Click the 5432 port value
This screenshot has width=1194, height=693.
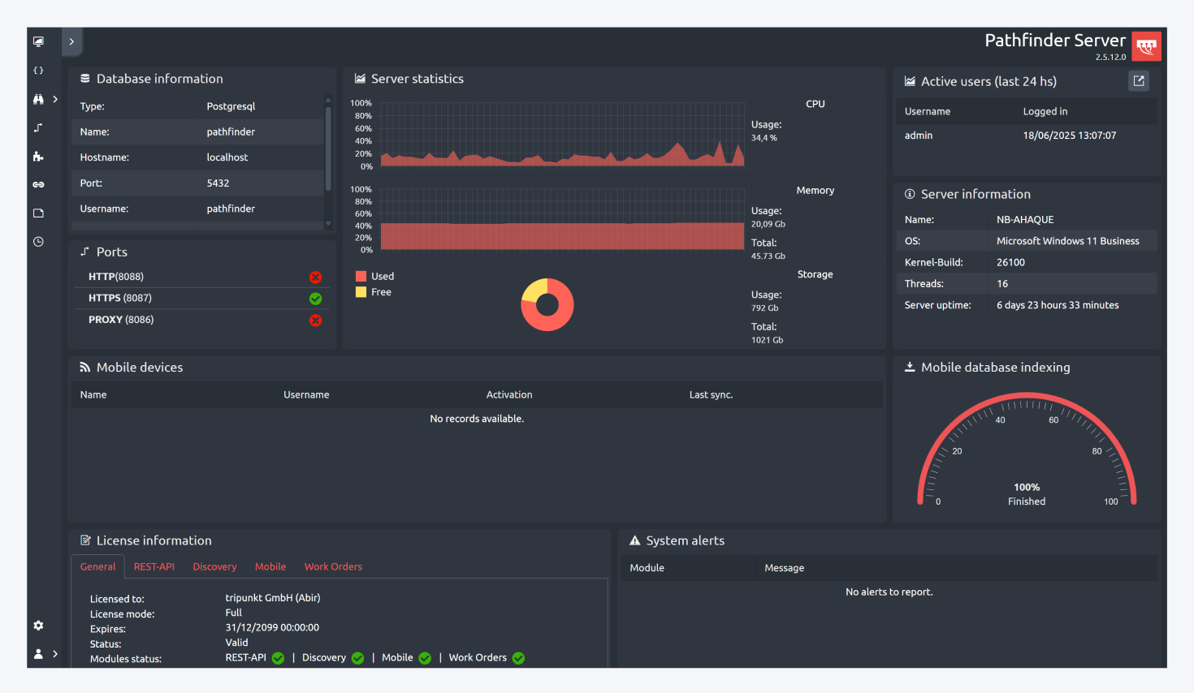(218, 183)
